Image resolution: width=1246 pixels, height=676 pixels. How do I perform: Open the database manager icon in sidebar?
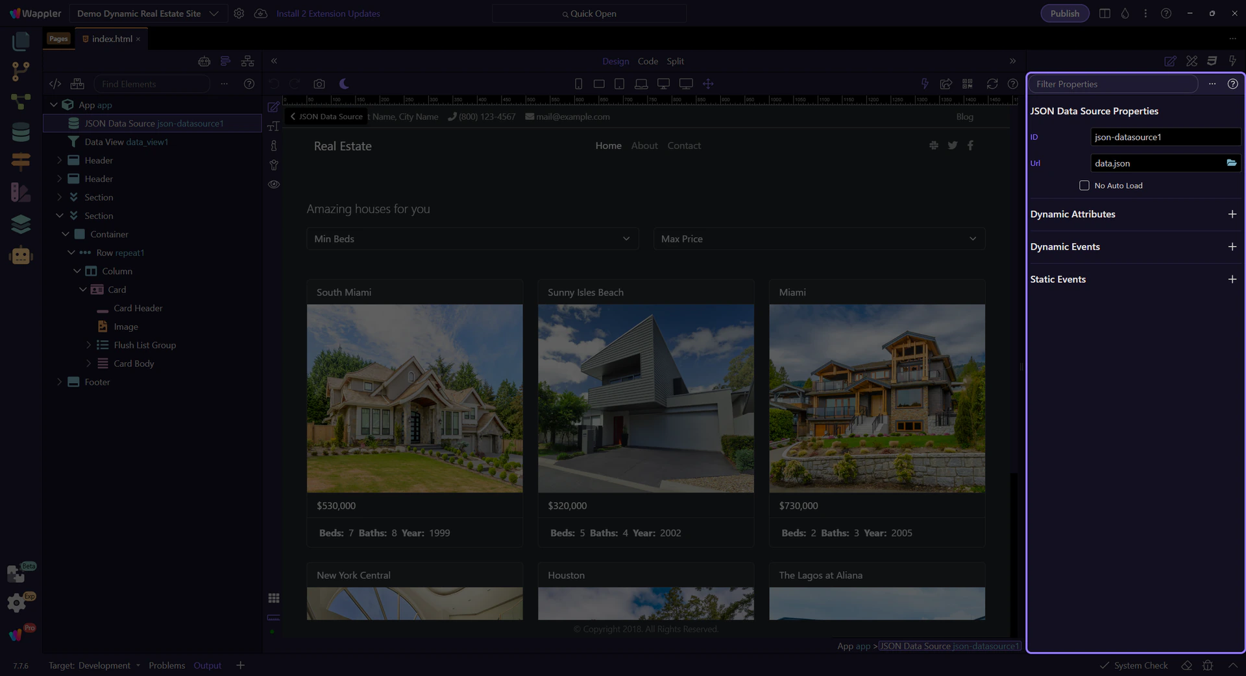[21, 132]
